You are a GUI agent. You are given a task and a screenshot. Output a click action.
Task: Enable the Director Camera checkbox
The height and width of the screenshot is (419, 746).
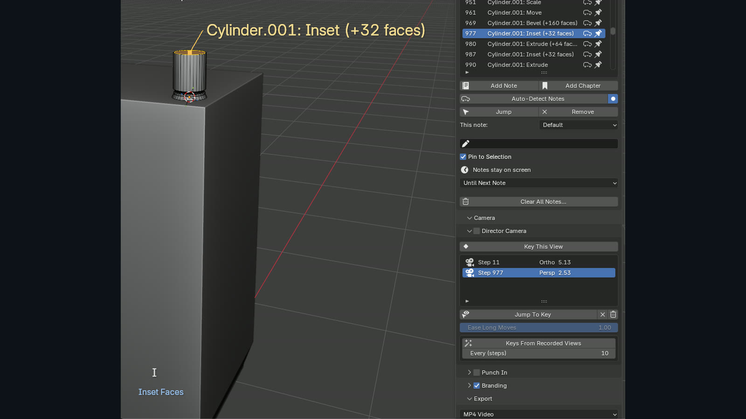[477, 231]
